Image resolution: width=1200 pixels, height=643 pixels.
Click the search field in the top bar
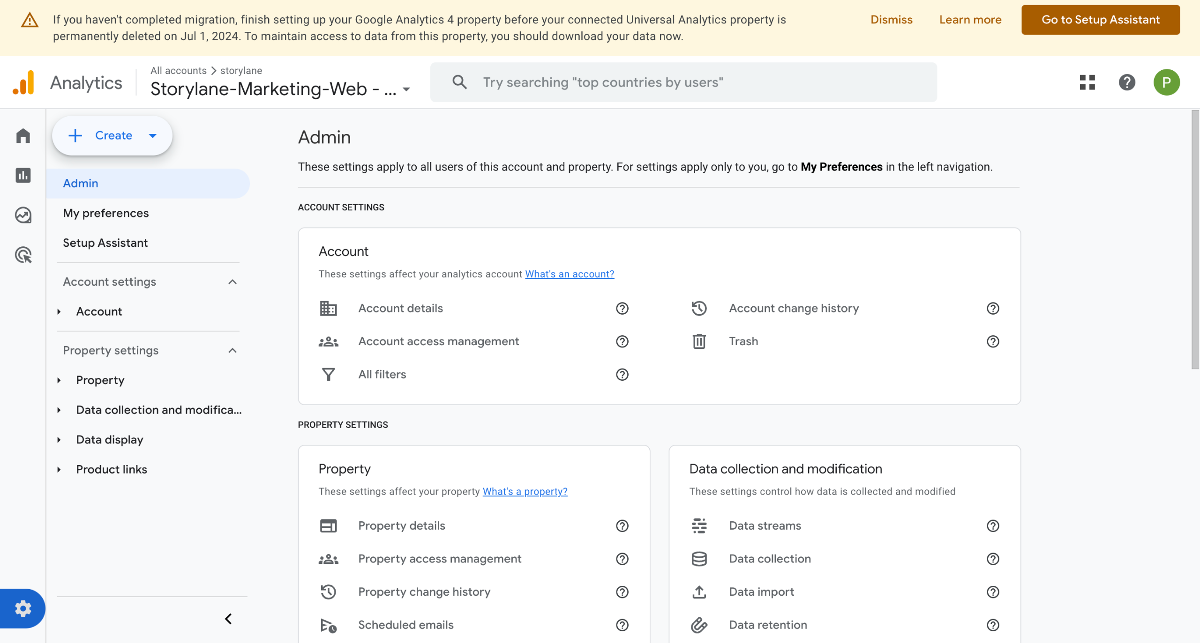(x=683, y=82)
